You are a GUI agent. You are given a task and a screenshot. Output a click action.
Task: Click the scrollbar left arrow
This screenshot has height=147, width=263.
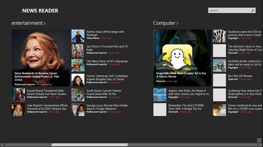point(4,145)
